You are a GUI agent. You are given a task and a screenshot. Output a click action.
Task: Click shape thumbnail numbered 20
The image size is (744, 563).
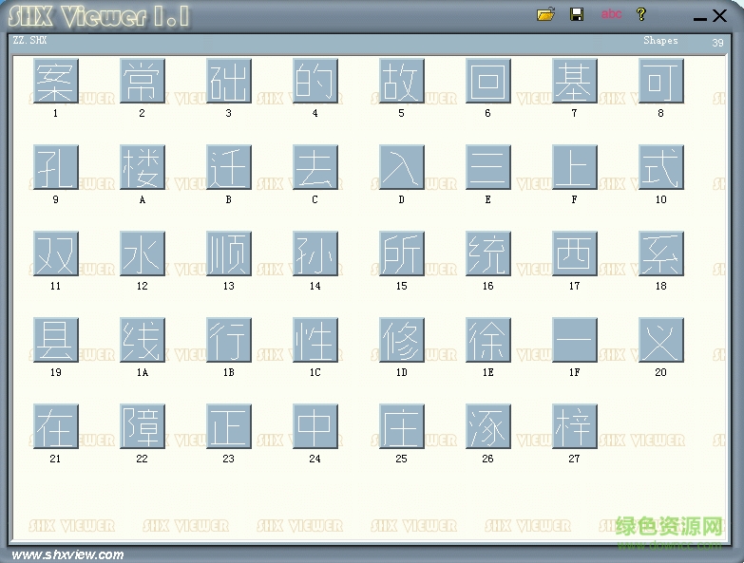point(660,341)
